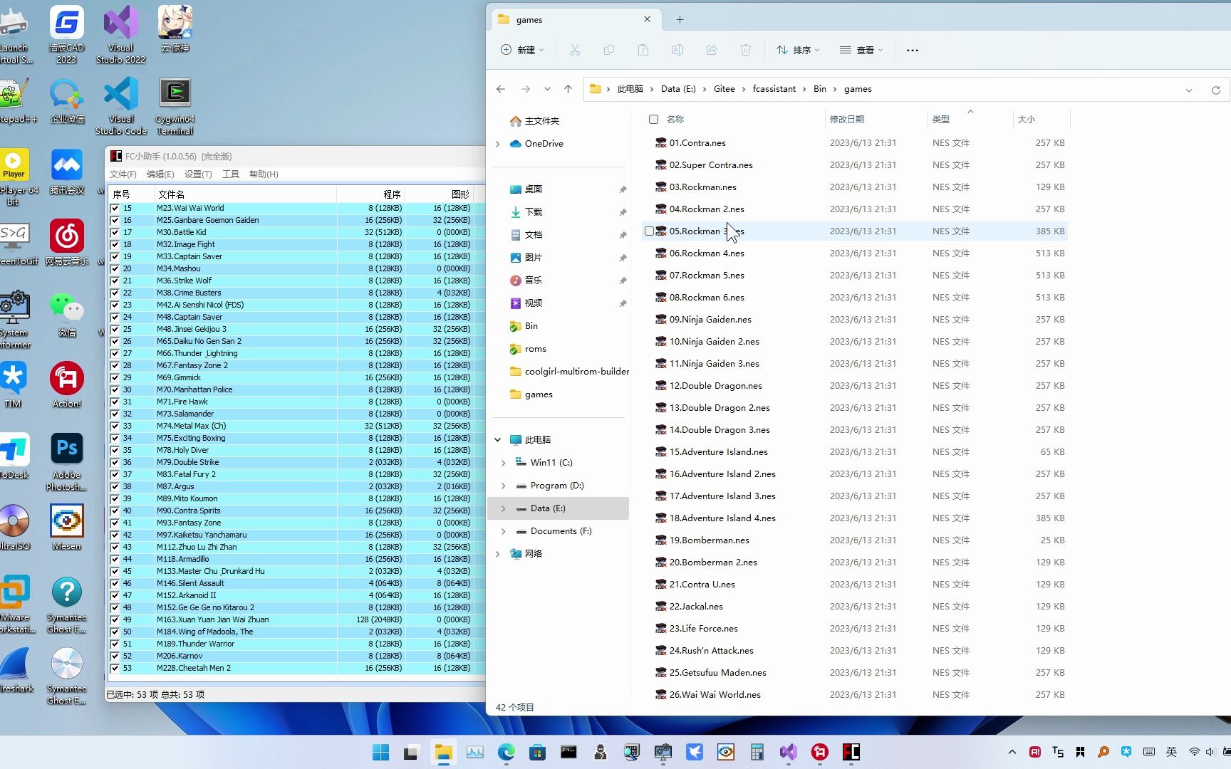Screen dimensions: 1231x769
Task: Open 编辑(E) menu in FC小助手
Action: [160, 174]
